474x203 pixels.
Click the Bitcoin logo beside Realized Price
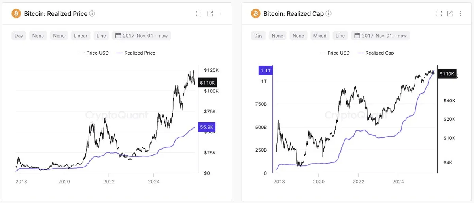[16, 13]
